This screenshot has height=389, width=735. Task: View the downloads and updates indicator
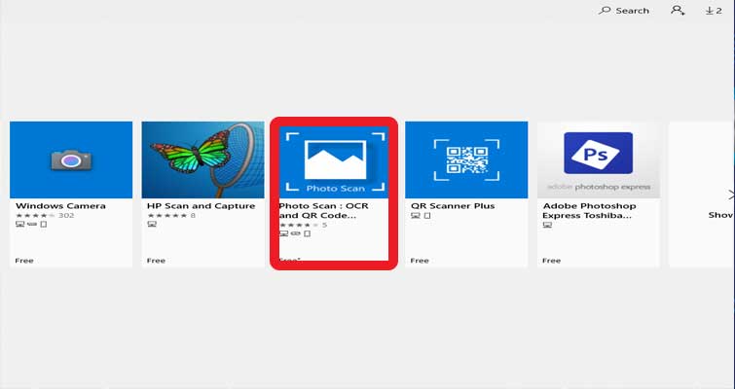pyautogui.click(x=714, y=11)
